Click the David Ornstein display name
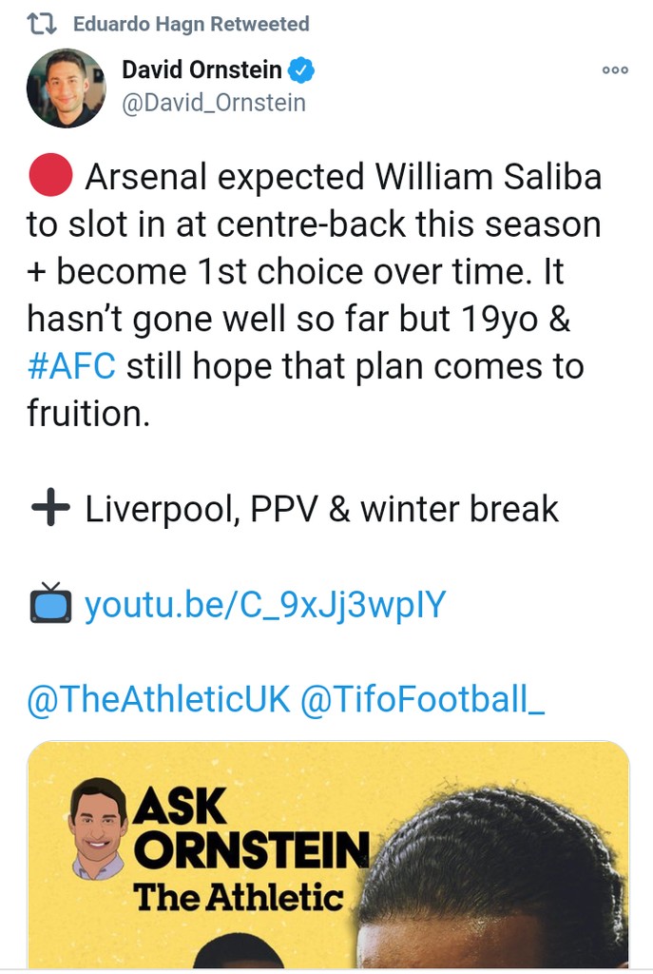 coord(202,69)
